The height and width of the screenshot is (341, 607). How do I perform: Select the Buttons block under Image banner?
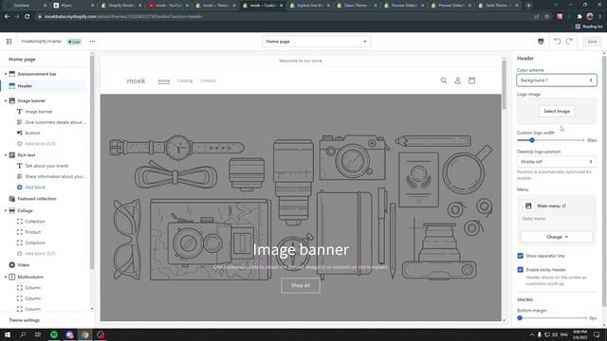coord(32,133)
